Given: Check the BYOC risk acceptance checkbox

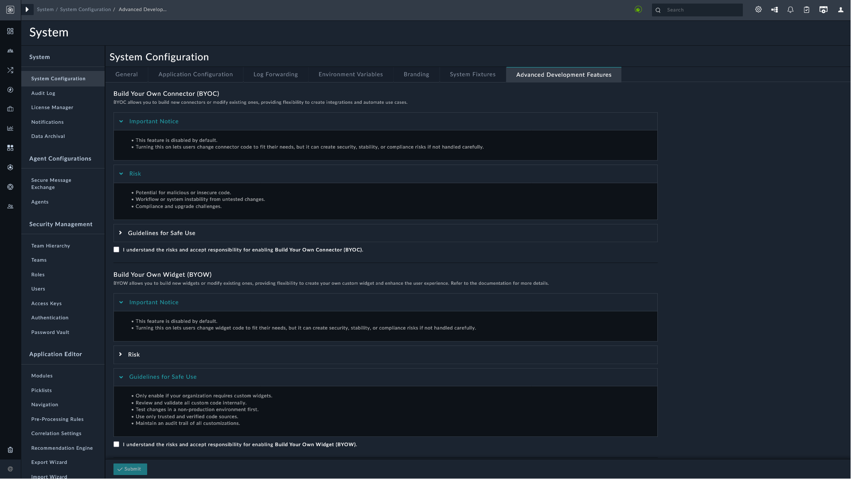Looking at the screenshot, I should pos(117,250).
